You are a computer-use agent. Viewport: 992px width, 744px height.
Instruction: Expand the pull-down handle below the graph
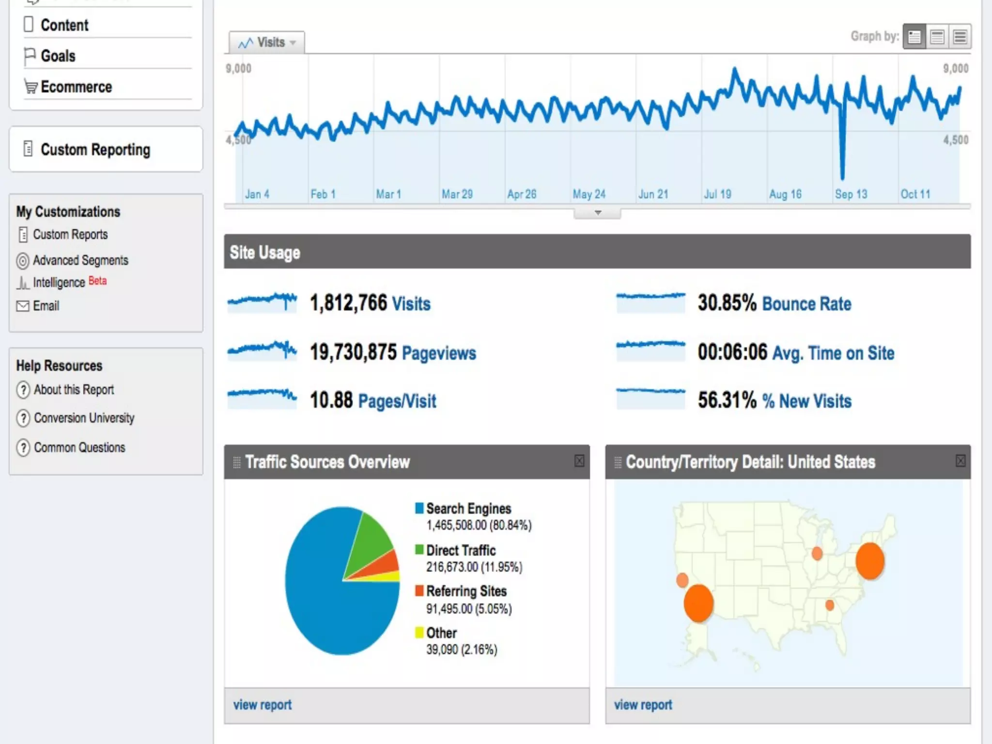pos(598,213)
